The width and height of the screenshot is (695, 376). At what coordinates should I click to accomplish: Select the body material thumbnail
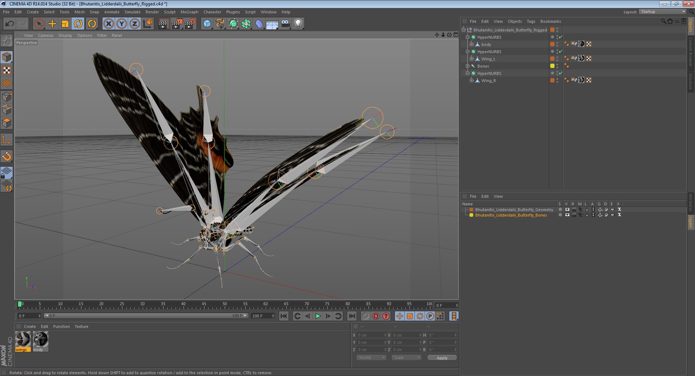41,339
